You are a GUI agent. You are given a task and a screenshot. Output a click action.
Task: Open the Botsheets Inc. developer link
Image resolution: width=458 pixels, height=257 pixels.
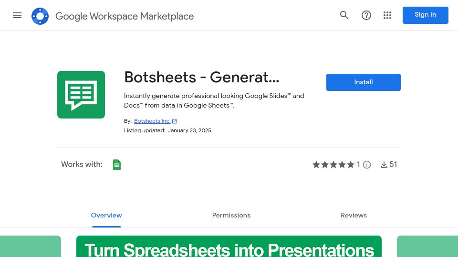[x=152, y=121]
